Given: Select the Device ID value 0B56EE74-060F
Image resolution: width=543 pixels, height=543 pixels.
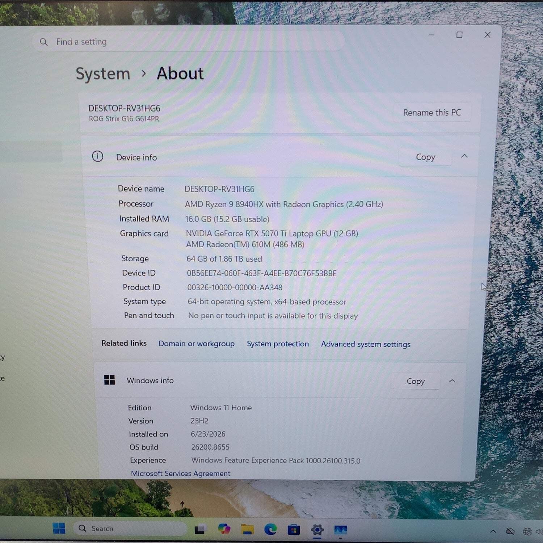Looking at the screenshot, I should (x=262, y=273).
